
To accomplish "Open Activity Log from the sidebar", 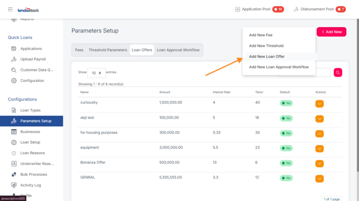I will click(31, 185).
